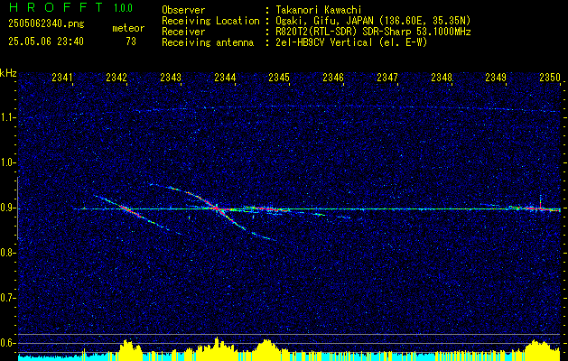Click time axis label 2341
568x361 pixels.
tap(62, 78)
